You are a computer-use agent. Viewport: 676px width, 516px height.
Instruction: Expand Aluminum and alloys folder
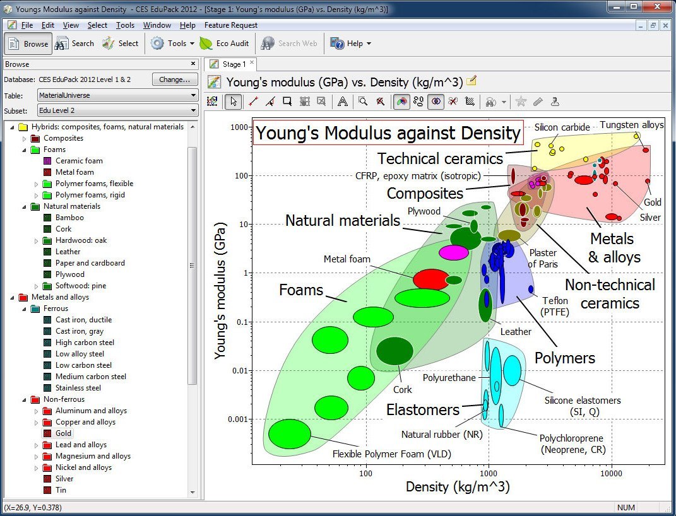click(36, 411)
